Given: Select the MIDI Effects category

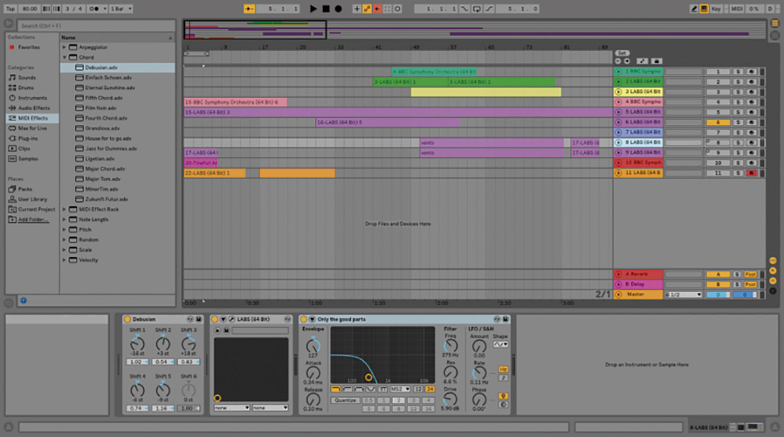Looking at the screenshot, I should [x=32, y=118].
